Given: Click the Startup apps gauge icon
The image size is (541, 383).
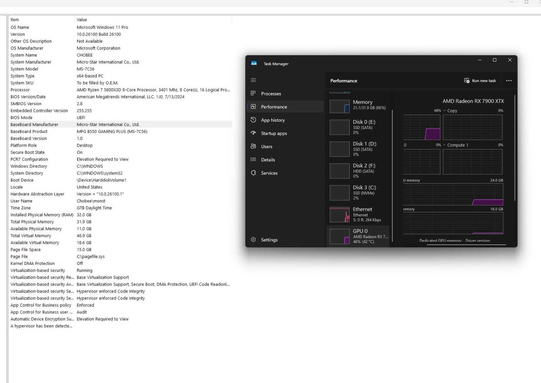Looking at the screenshot, I should 253,133.
